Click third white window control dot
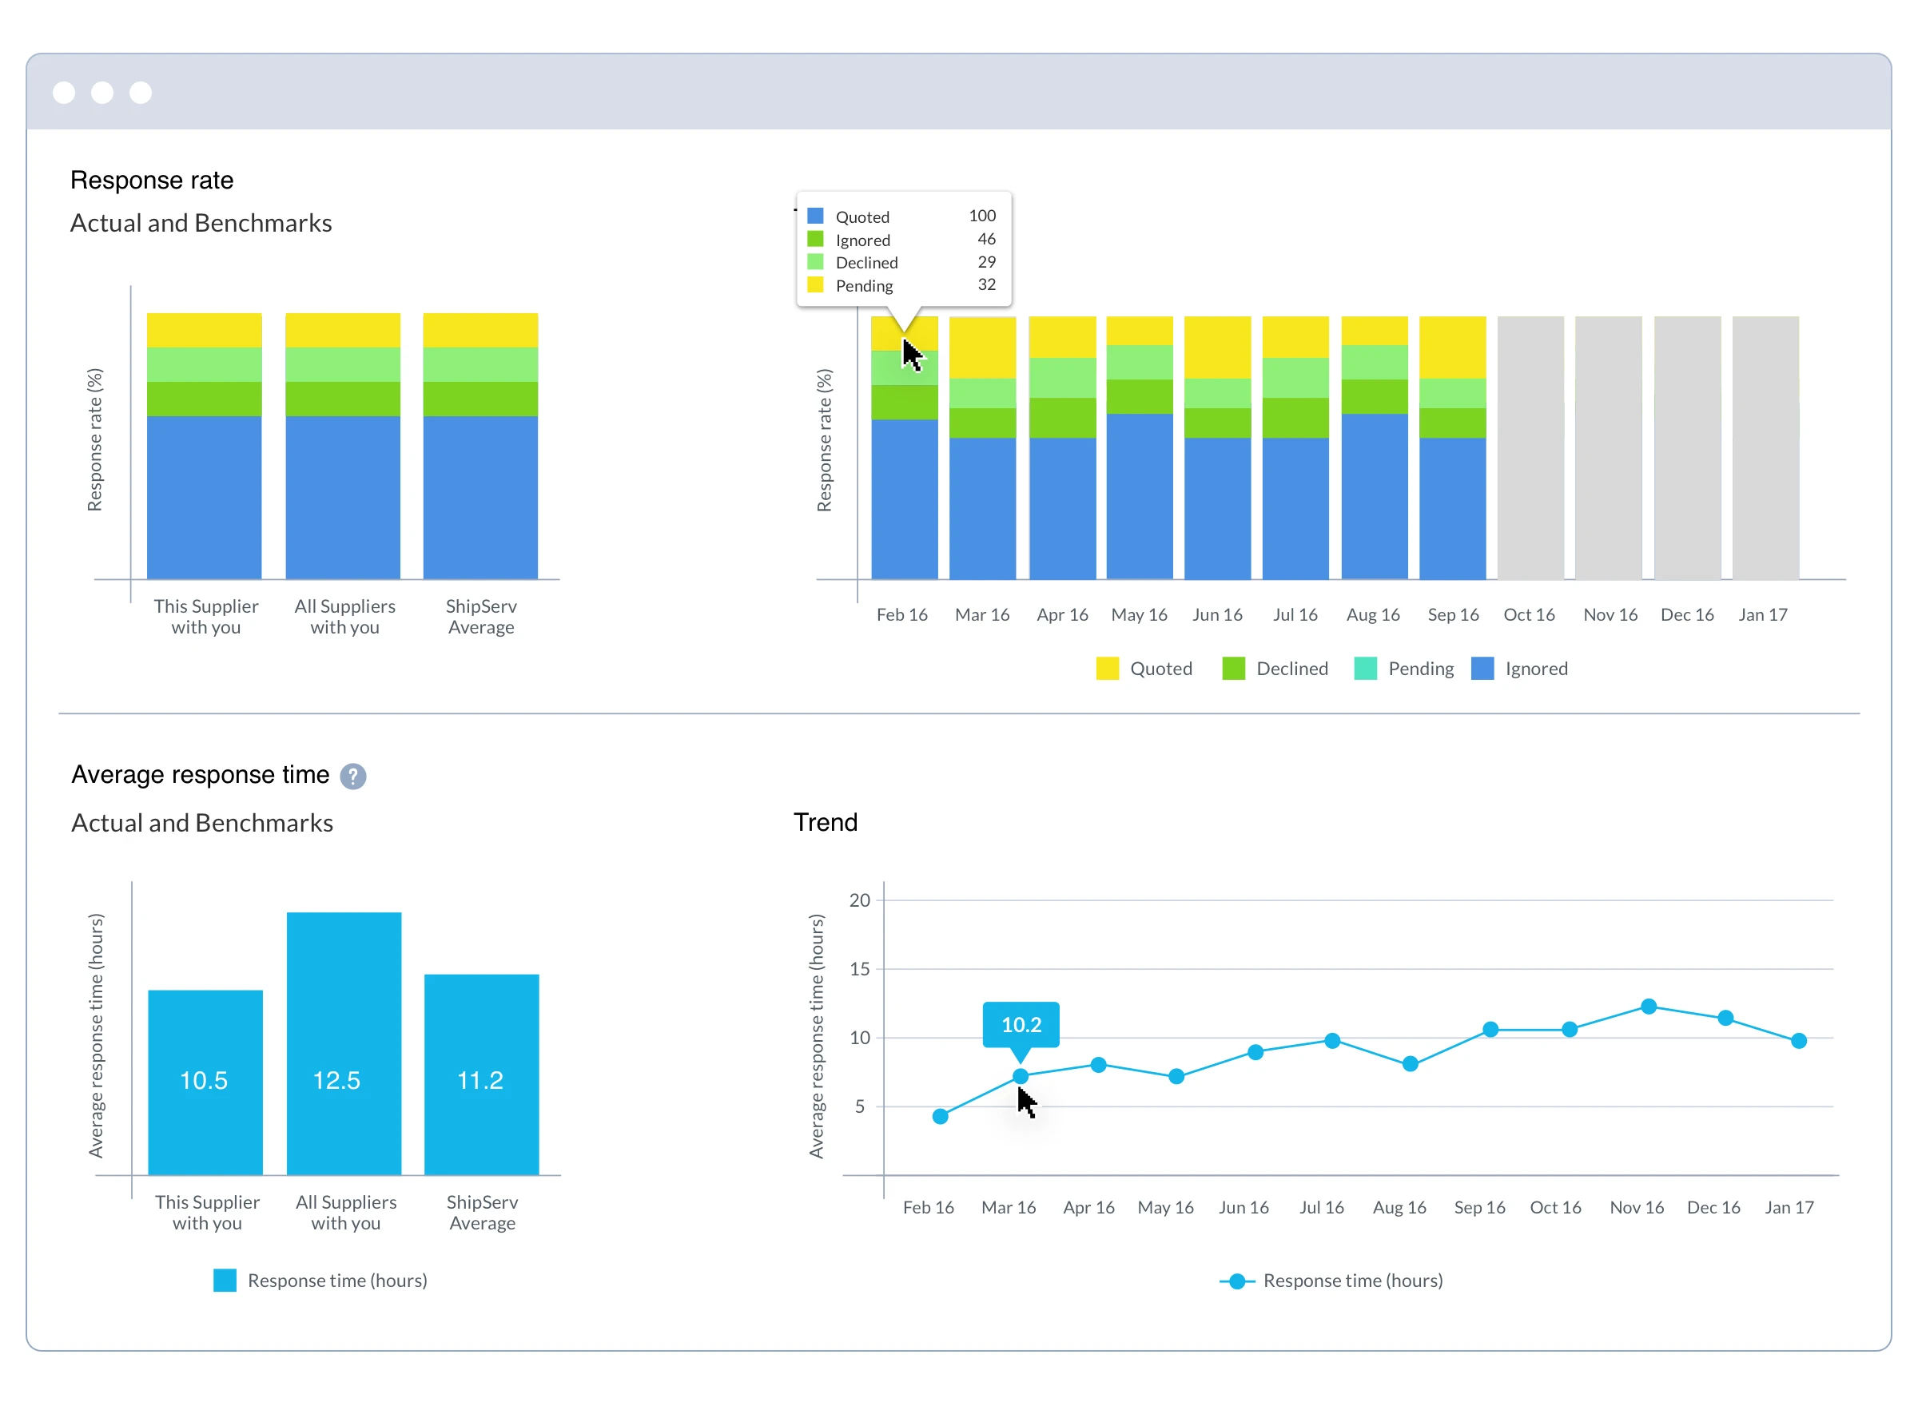1918x1406 pixels. (141, 93)
